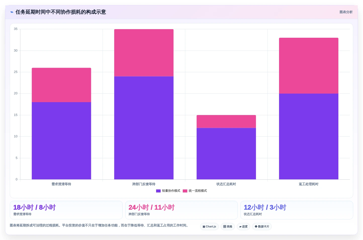Viewport: 363px width, 240px height.
Task: Click the 需求澄清等待 x-axis label
Action: click(x=61, y=184)
